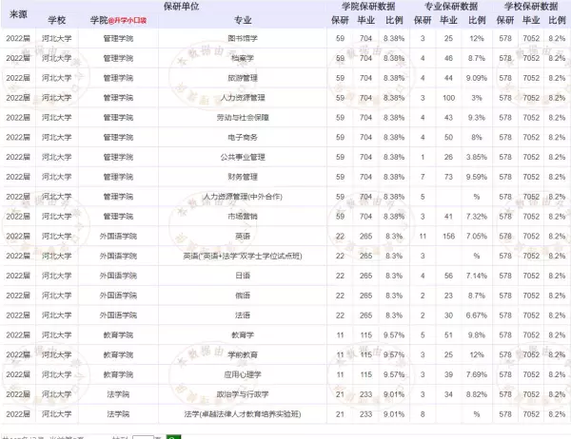
Task: Click the 6.67% ratio in 法语 row
Action: click(477, 315)
